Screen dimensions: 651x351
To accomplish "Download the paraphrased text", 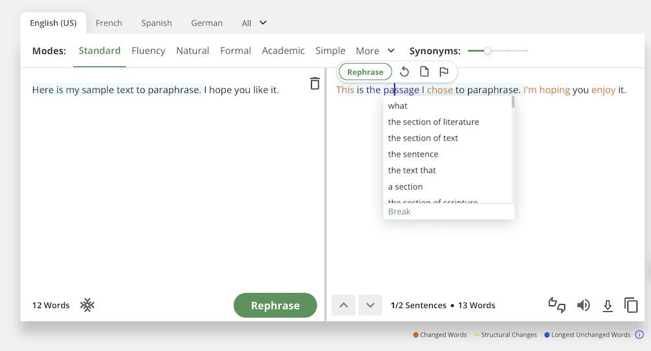I will click(607, 305).
